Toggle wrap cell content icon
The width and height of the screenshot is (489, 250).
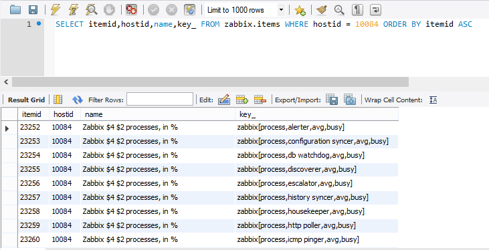pos(433,100)
